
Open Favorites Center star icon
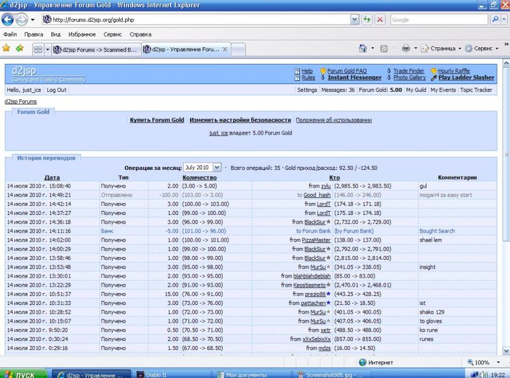(x=7, y=48)
